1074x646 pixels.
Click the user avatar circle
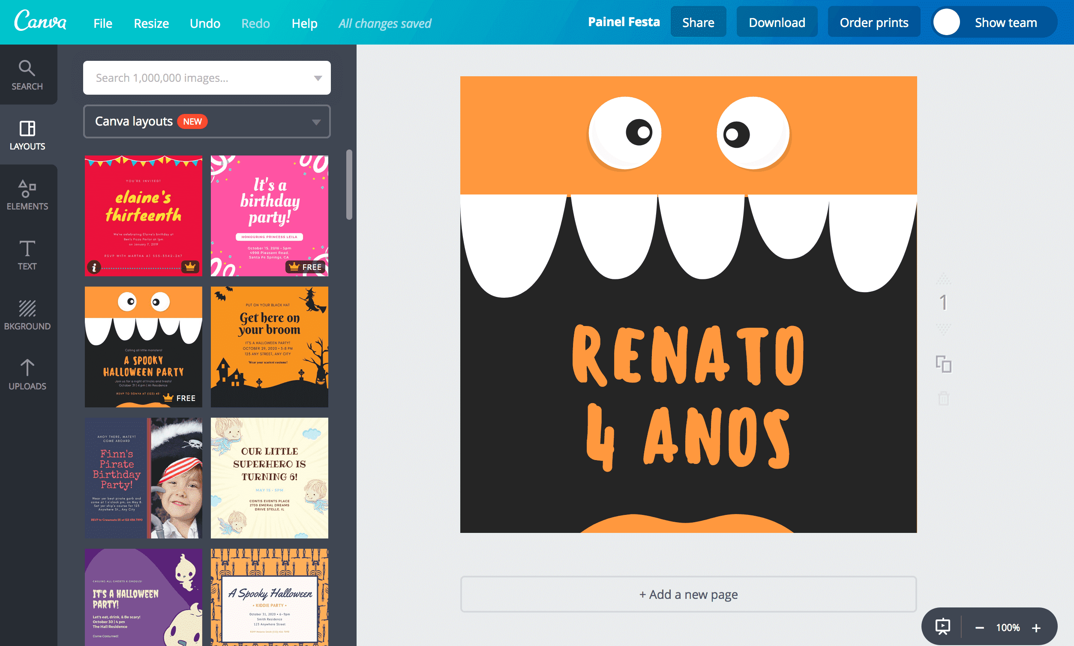[946, 22]
